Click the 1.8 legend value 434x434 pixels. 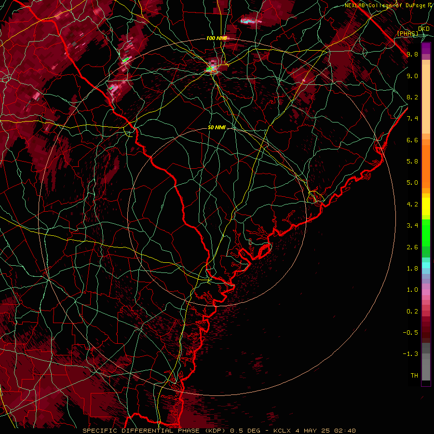412,269
